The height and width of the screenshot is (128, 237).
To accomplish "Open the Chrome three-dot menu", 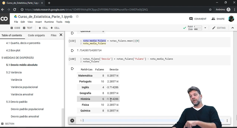I will (234, 10).
